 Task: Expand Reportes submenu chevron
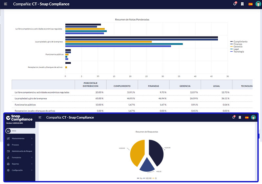point(32,164)
